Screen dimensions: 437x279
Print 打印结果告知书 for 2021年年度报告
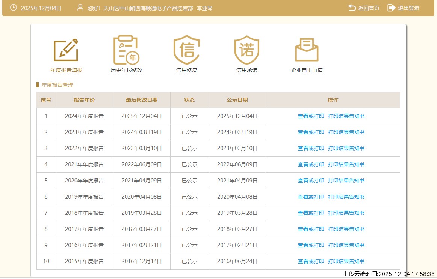point(346,164)
